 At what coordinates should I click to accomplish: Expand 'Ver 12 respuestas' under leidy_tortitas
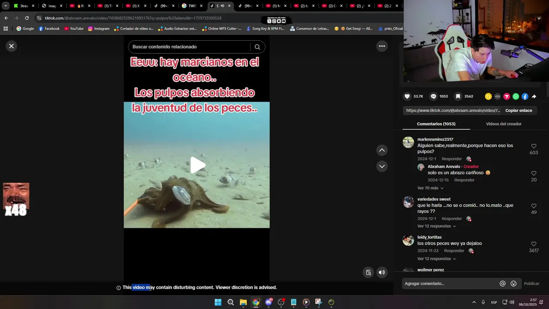[437, 259]
